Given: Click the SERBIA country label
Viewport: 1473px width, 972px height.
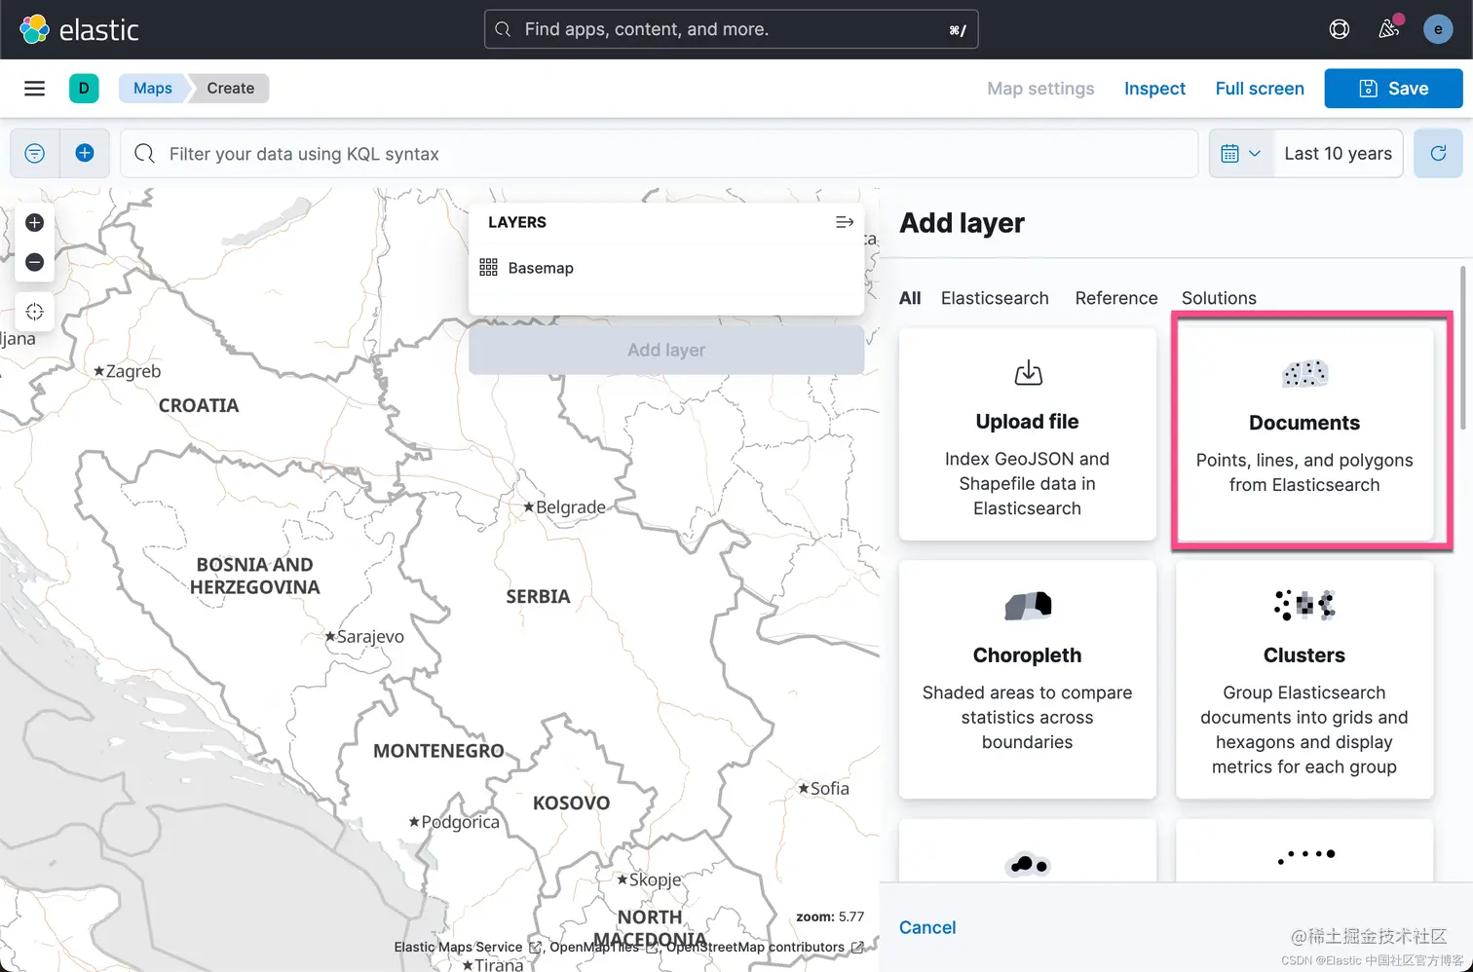Looking at the screenshot, I should [538, 597].
